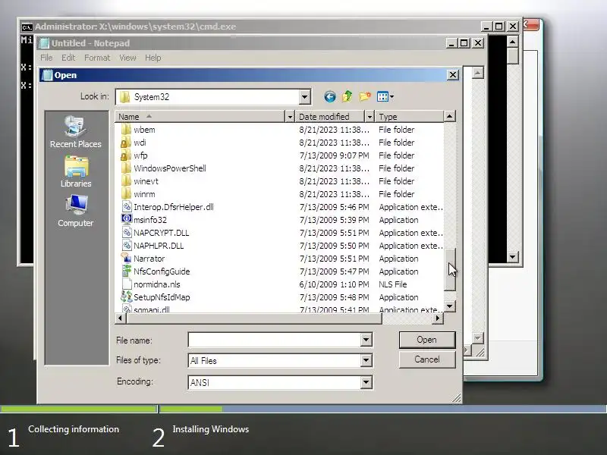Open the view options arrow next to the Views icon
This screenshot has height=455, width=607.
click(392, 97)
